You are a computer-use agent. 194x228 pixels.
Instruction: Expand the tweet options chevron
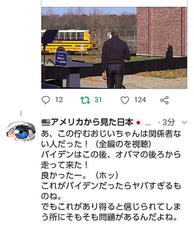pyautogui.click(x=184, y=123)
